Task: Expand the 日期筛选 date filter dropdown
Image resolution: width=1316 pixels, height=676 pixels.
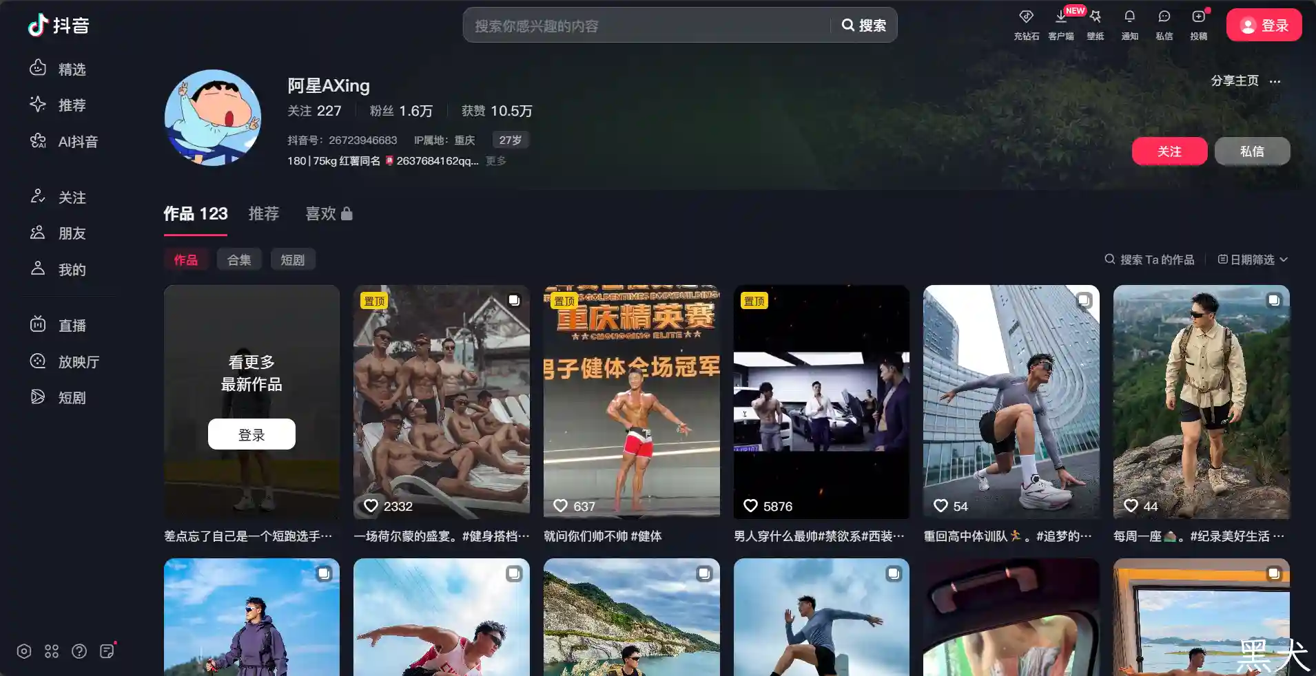Action: 1252,260
